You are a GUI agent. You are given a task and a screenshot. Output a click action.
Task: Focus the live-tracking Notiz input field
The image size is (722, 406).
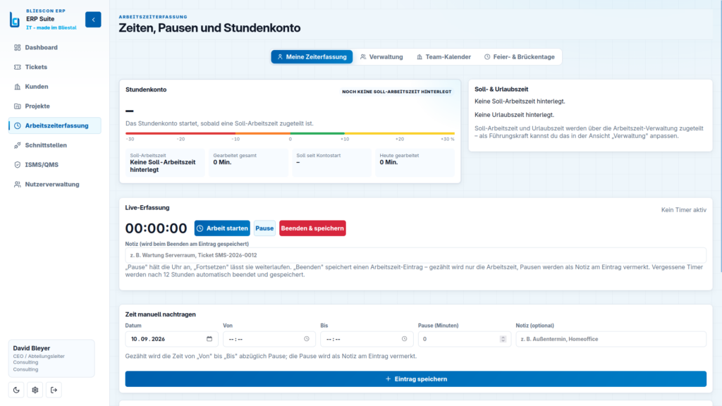pos(415,255)
